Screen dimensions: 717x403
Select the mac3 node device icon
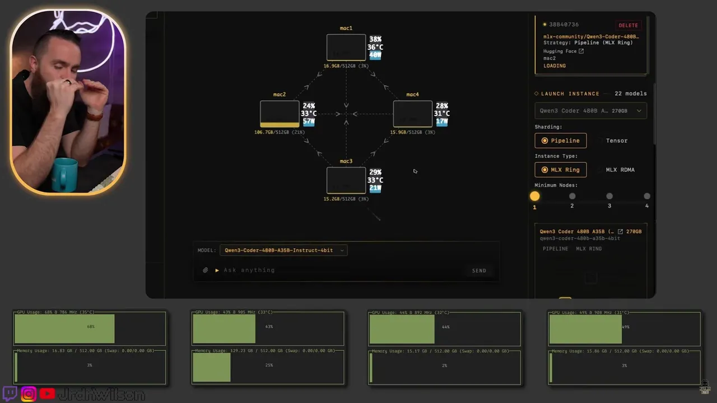pos(346,180)
